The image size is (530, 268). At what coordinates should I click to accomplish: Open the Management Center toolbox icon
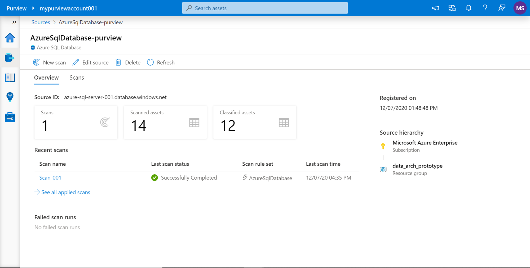tap(10, 117)
